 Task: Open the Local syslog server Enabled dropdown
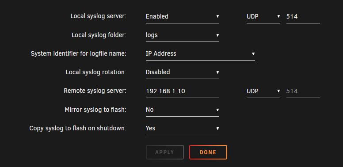pos(183,17)
